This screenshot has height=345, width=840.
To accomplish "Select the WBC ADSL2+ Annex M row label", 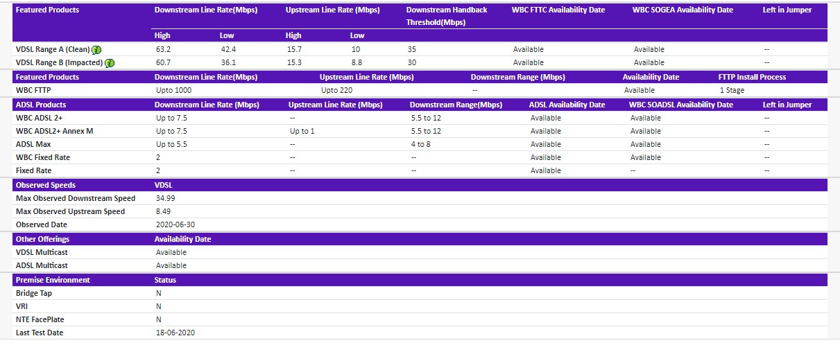I will pyautogui.click(x=54, y=132).
